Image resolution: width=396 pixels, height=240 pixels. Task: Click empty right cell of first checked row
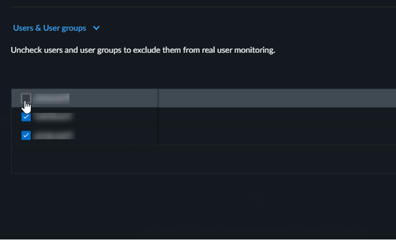(x=275, y=117)
